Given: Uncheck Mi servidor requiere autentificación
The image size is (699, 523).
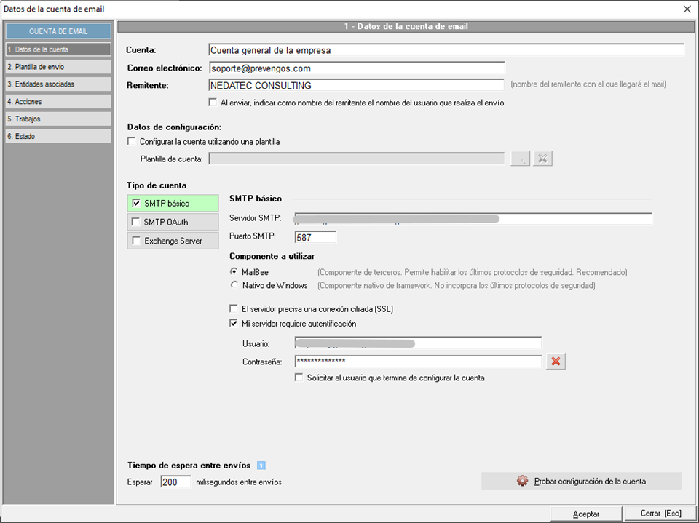Looking at the screenshot, I should point(234,324).
